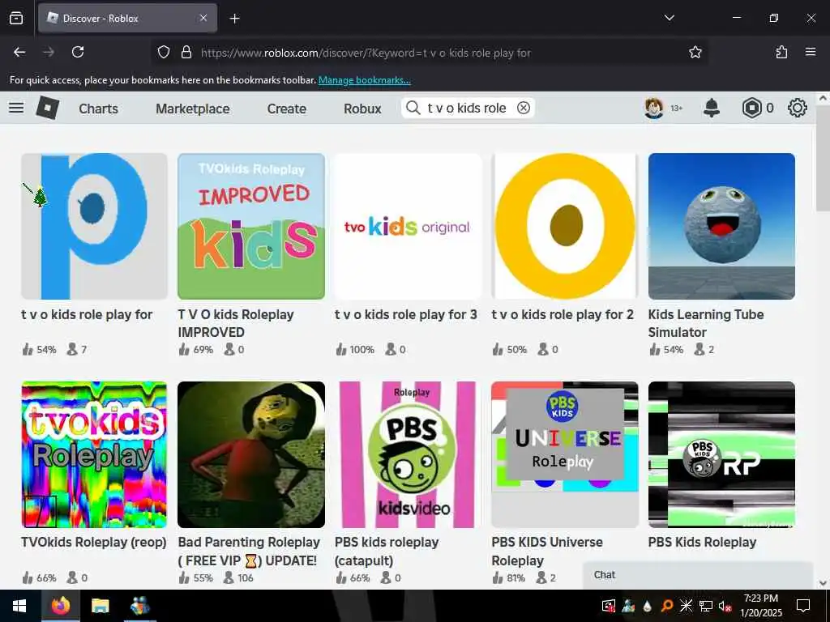Click the blue P game thumbnail

(94, 227)
